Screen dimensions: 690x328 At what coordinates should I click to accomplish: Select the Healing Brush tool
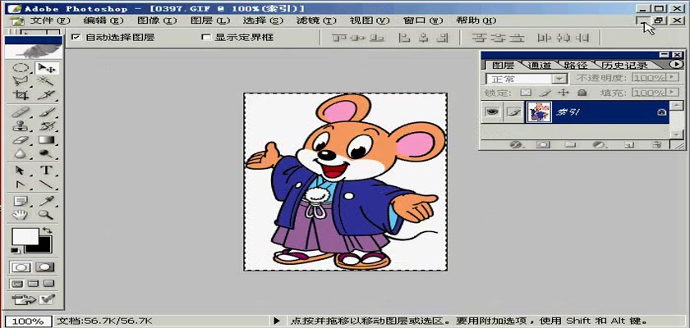21,112
